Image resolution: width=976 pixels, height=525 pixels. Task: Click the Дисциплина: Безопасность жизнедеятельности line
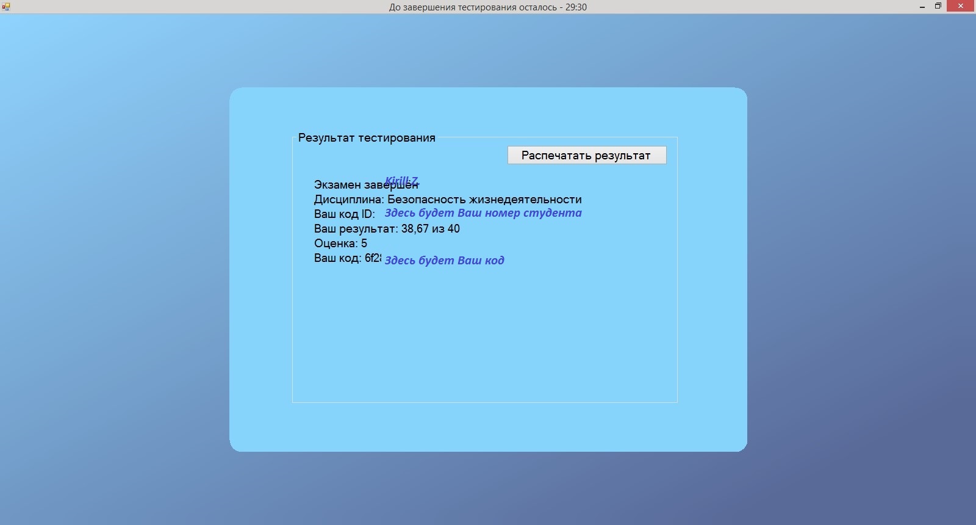(448, 200)
